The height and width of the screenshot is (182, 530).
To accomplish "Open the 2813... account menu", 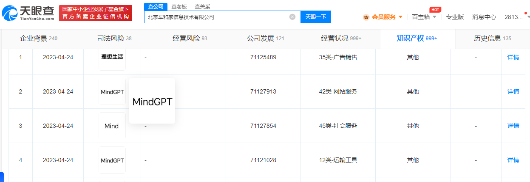I will [x=514, y=17].
